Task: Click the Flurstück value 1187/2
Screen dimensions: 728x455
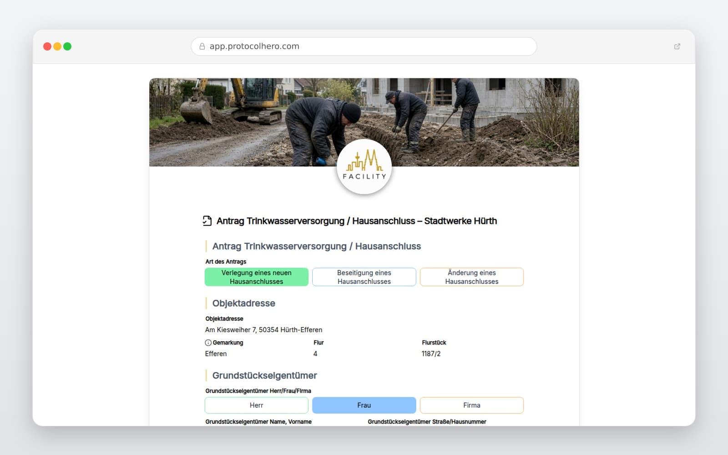Action: coord(431,354)
